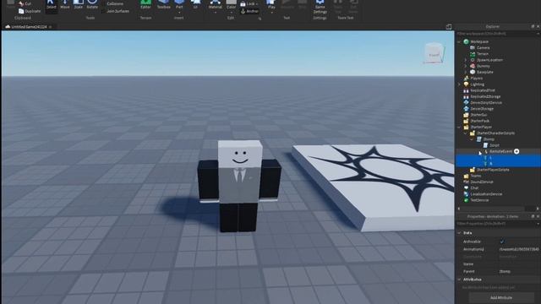Choose the Scale tool
Screen dimensions: 541x304
click(x=79, y=5)
